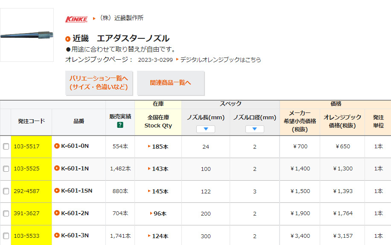
Task: Click sales record value 1,482本
Action: [120, 169]
